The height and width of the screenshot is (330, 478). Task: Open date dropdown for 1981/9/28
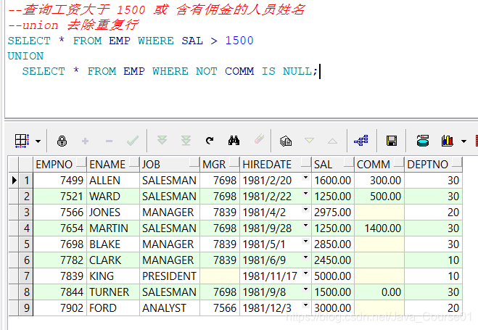305,225
